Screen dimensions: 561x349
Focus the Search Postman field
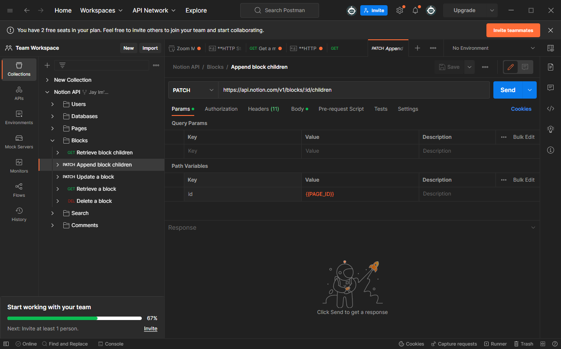(280, 10)
